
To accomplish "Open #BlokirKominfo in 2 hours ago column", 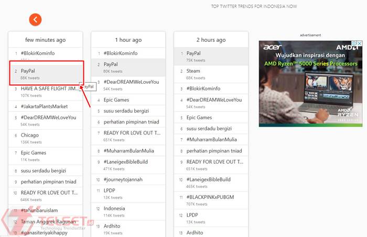I will tap(211, 89).
